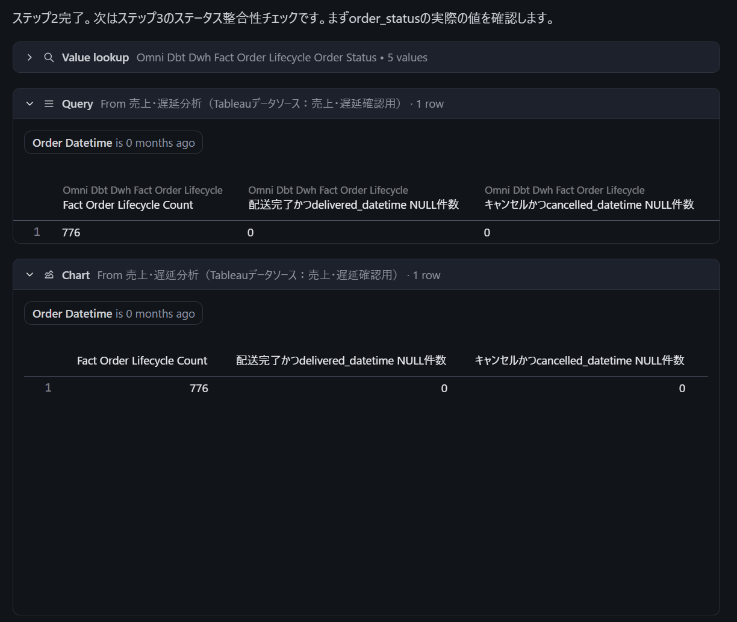Collapse the Query section chevron

[x=30, y=104]
